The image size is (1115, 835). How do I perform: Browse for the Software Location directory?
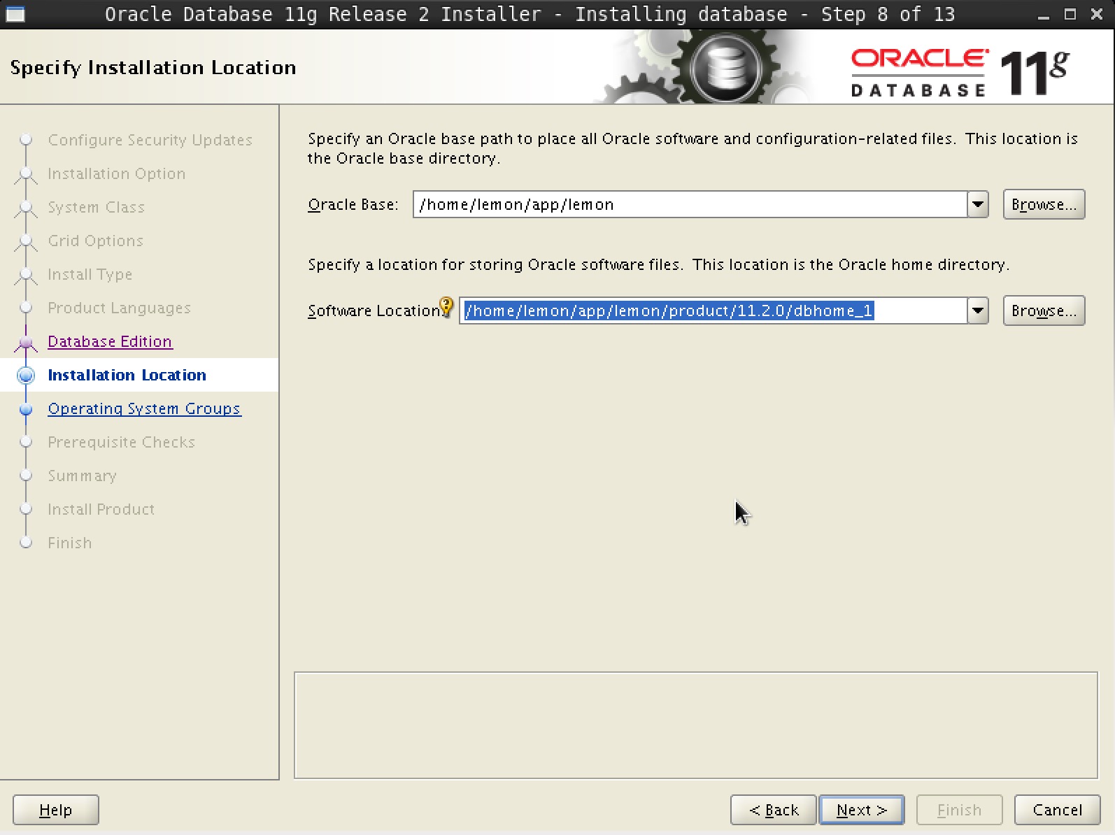(x=1043, y=311)
